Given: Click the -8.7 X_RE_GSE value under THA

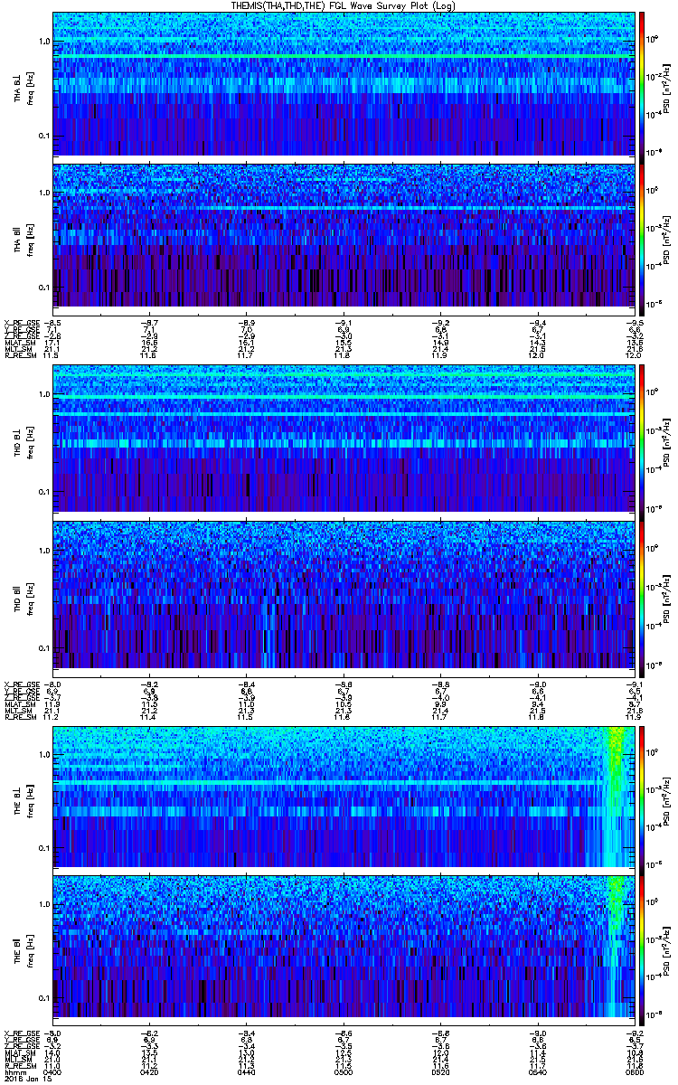Looking at the screenshot, I should click(x=150, y=322).
